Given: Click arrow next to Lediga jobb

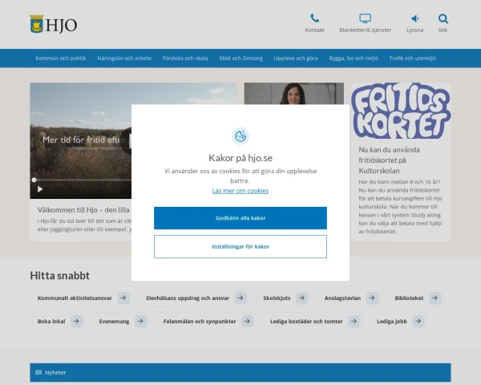Looking at the screenshot, I should point(418,321).
